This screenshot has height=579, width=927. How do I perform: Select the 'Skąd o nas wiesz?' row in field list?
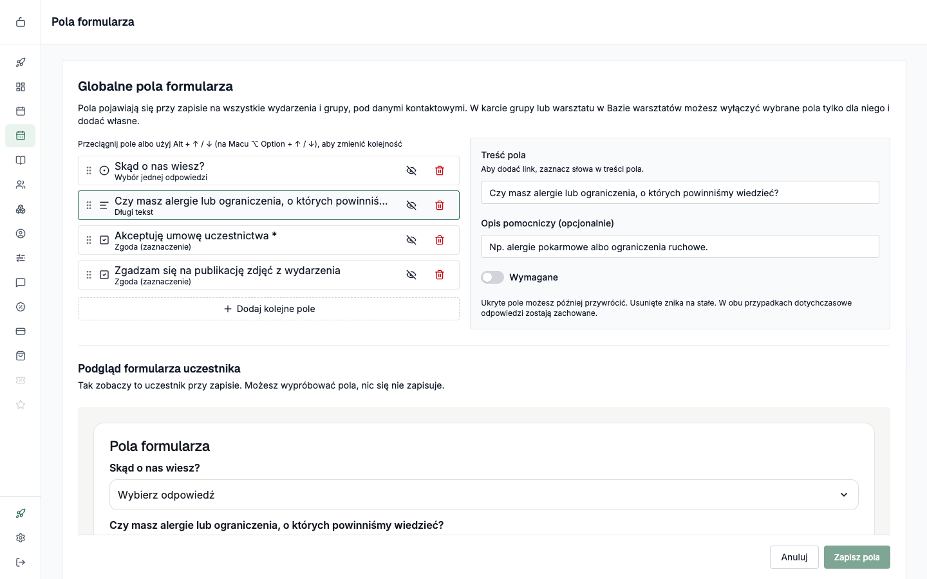268,170
